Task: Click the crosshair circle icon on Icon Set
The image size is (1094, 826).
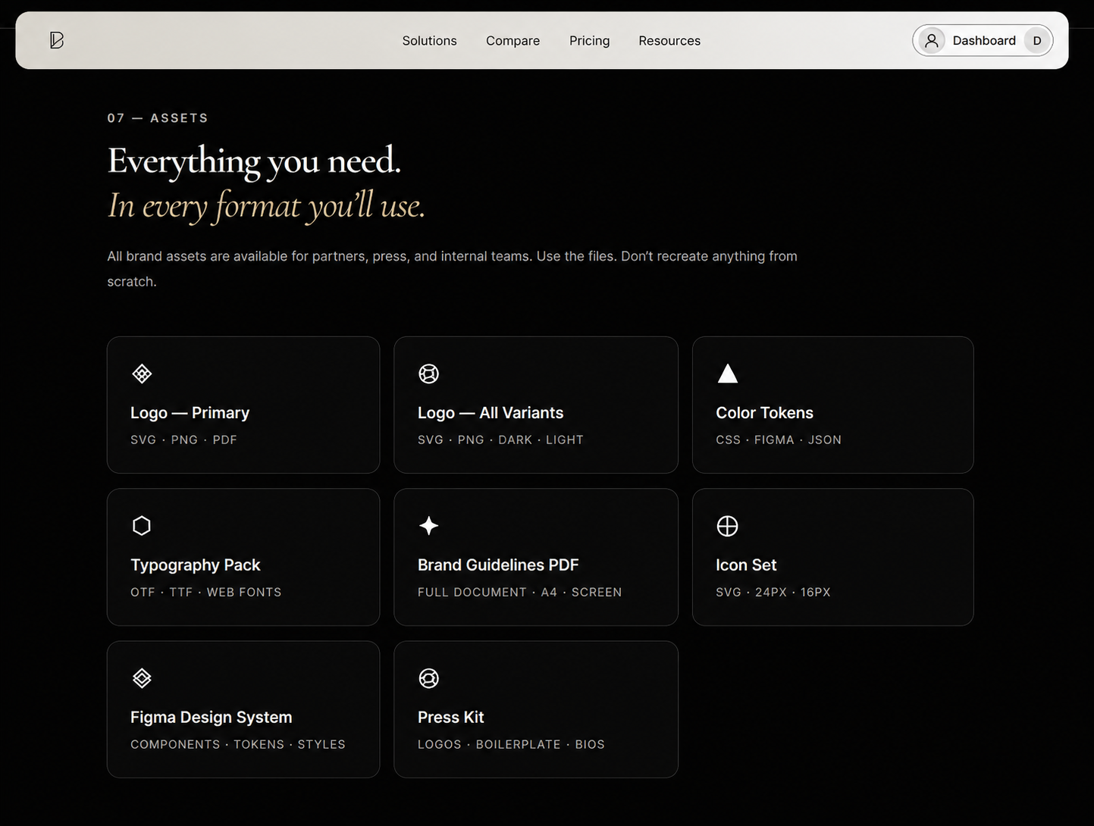Action: tap(728, 526)
